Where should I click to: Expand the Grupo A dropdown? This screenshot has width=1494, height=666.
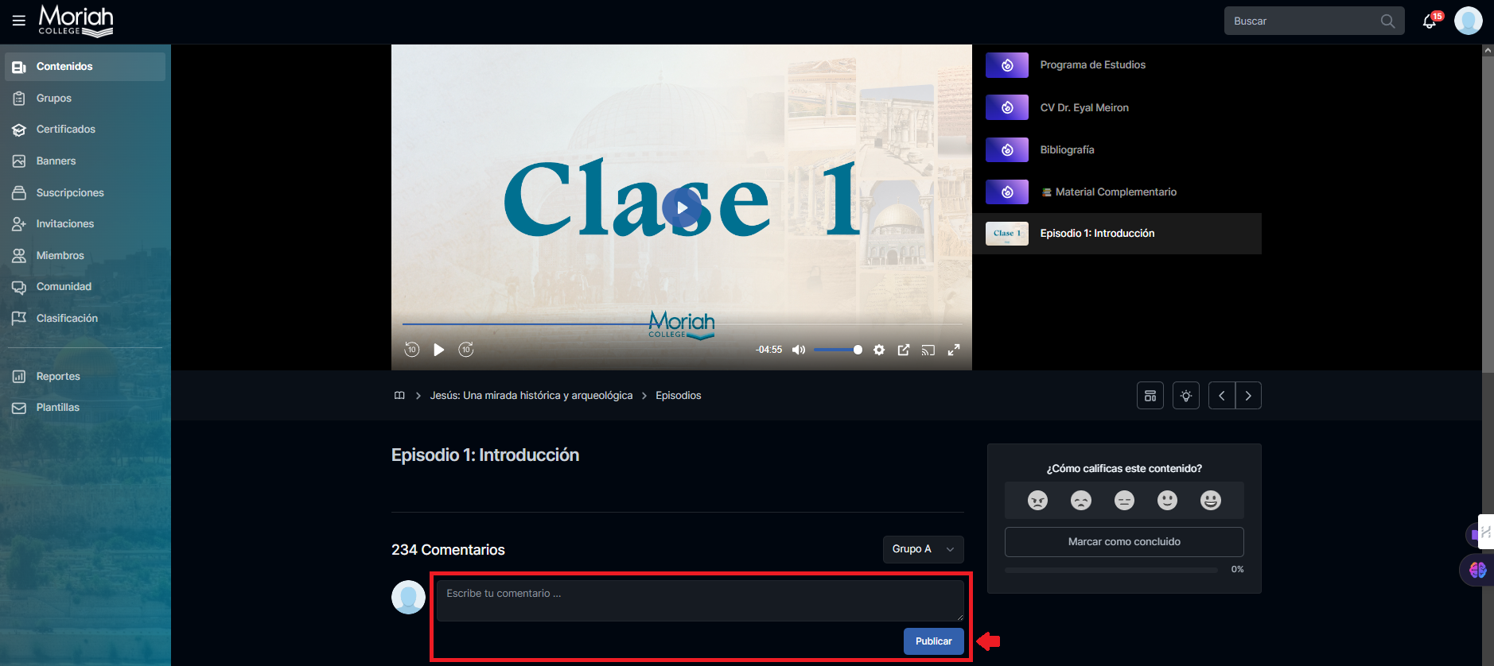coord(923,549)
